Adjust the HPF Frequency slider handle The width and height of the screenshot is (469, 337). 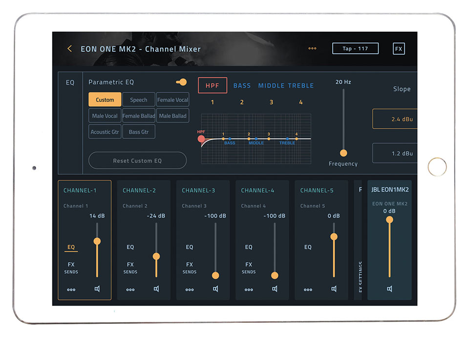(x=343, y=152)
